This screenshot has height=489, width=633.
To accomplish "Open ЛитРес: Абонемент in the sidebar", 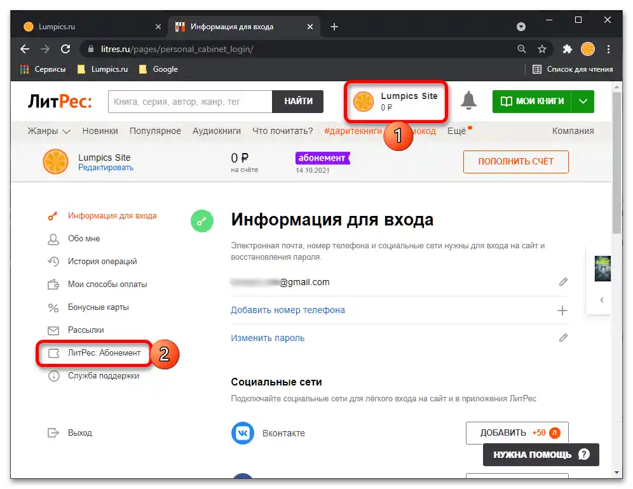I will click(104, 353).
